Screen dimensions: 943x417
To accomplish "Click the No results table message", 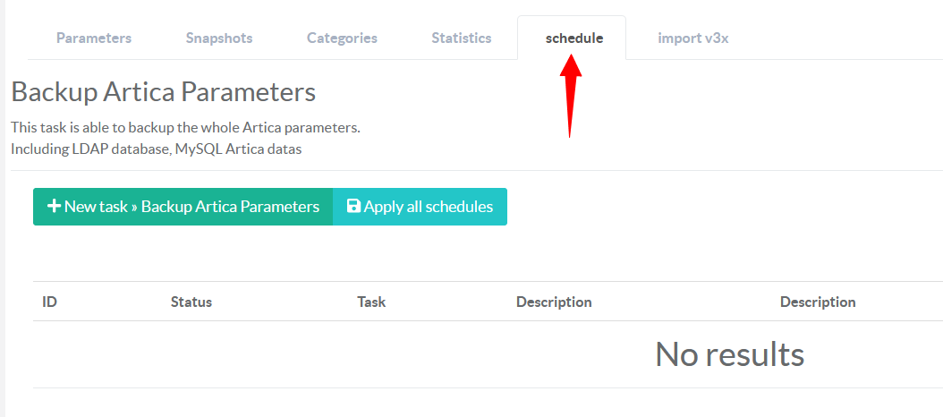I will coord(729,354).
